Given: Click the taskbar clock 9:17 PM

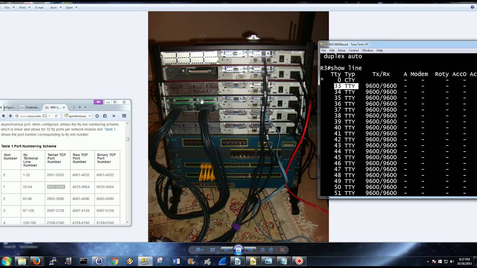Looking at the screenshot, I should coord(464,261).
